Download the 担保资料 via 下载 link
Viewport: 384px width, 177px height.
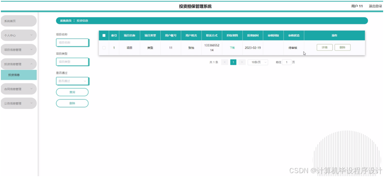tap(232, 48)
